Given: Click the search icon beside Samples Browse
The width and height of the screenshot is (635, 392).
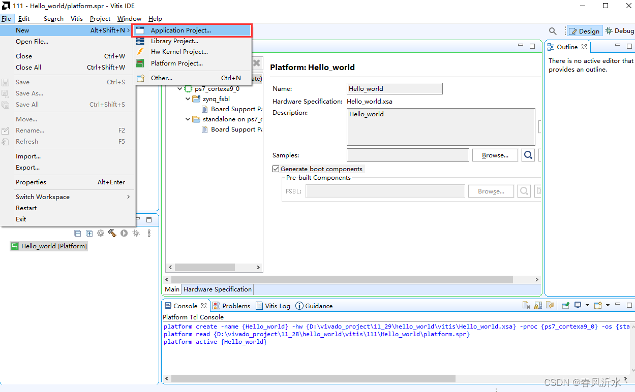Looking at the screenshot, I should (x=528, y=155).
